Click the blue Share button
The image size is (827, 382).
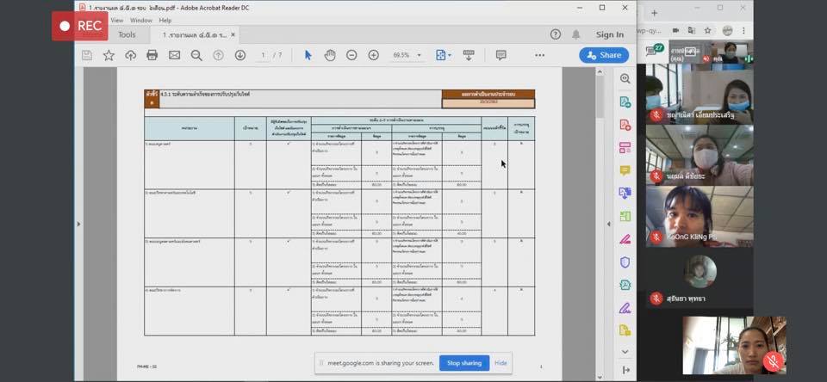point(604,55)
